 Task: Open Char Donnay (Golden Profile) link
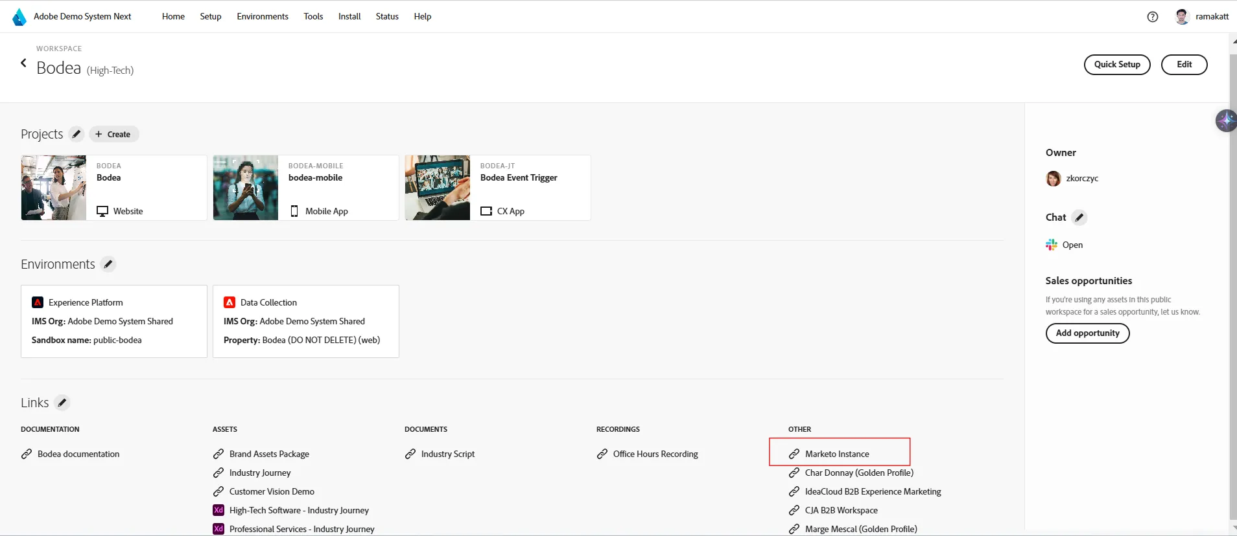pyautogui.click(x=859, y=473)
